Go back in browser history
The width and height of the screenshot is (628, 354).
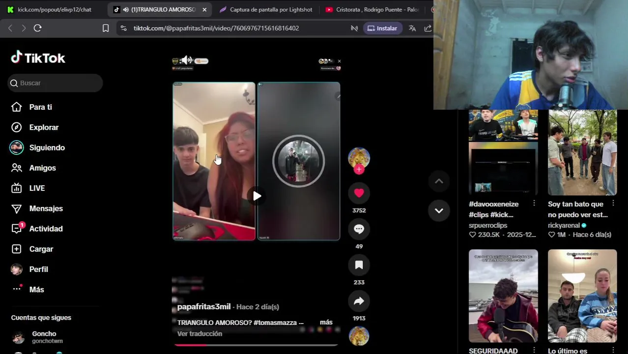[10, 28]
